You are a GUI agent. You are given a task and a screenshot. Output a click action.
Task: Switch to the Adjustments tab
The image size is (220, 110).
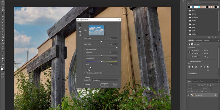(x=199, y=40)
